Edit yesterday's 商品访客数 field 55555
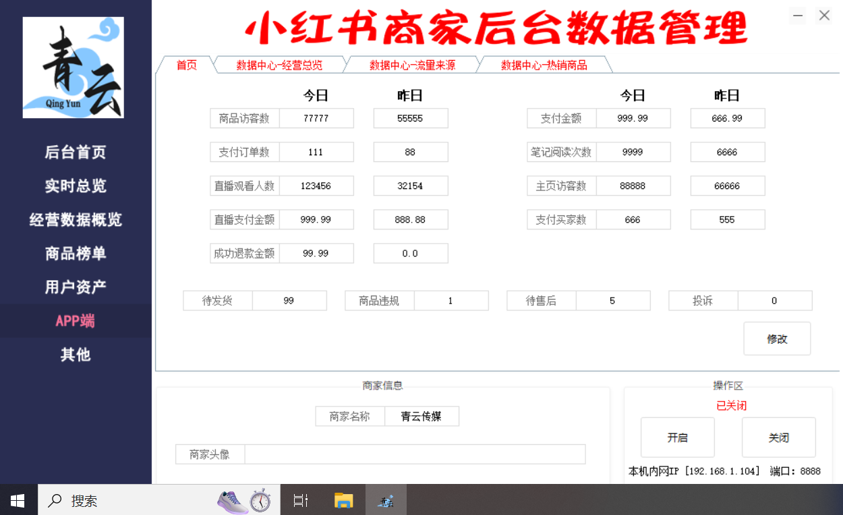 pos(411,118)
